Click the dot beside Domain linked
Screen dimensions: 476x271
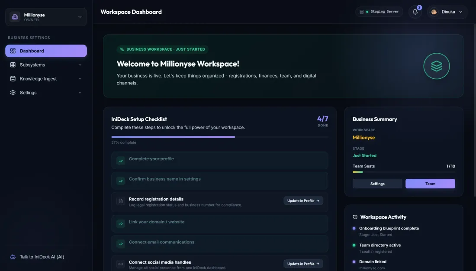click(x=354, y=261)
